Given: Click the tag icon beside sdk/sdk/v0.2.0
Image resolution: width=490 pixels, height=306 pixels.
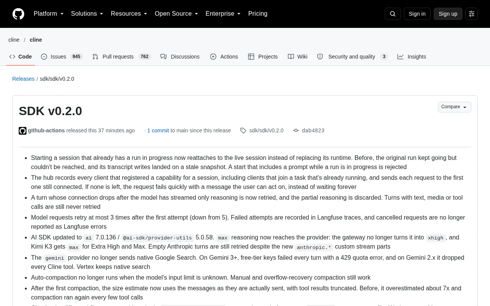Looking at the screenshot, I should click(243, 131).
